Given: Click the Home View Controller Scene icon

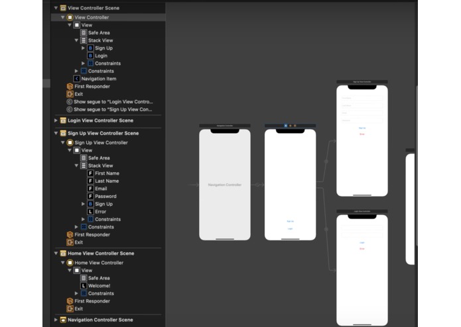Looking at the screenshot, I should (x=63, y=253).
